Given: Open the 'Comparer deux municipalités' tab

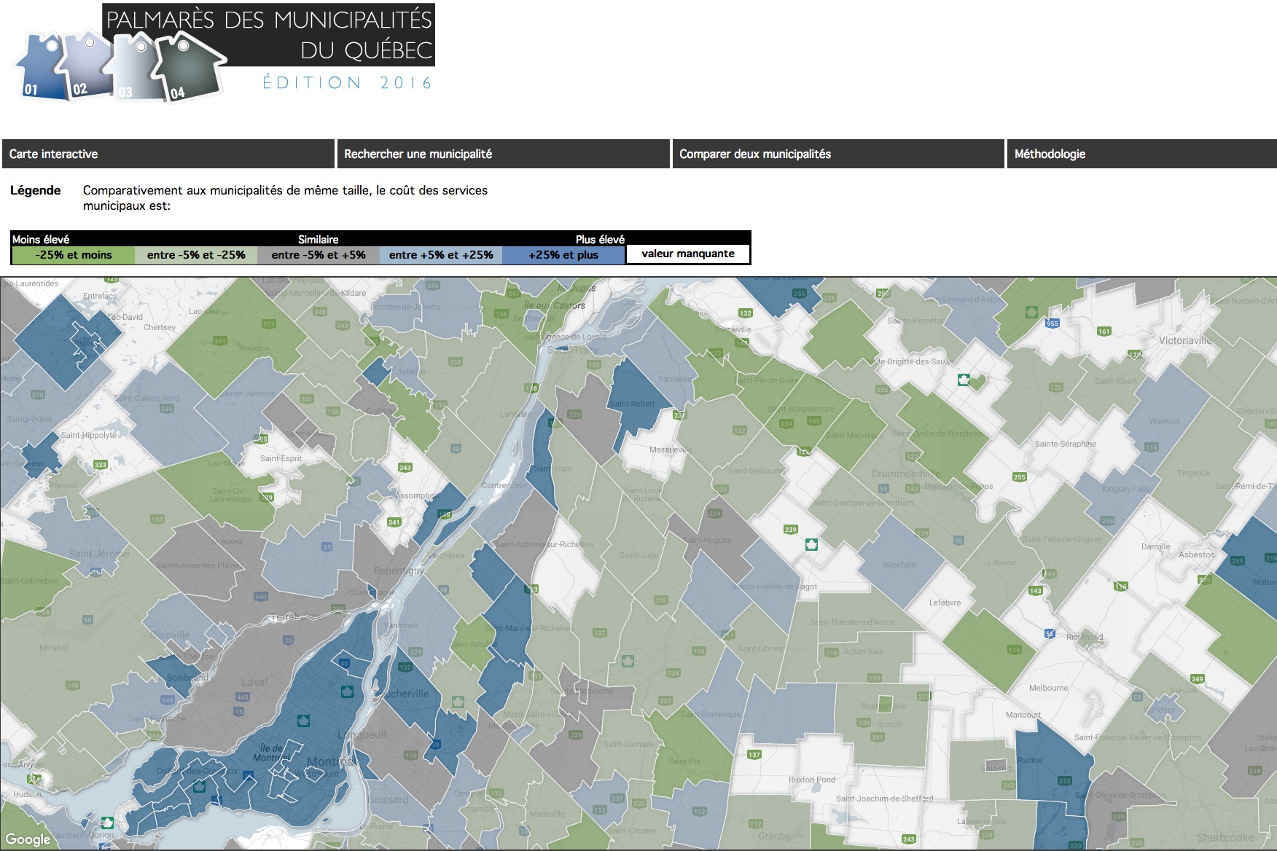Looking at the screenshot, I should pyautogui.click(x=755, y=154).
